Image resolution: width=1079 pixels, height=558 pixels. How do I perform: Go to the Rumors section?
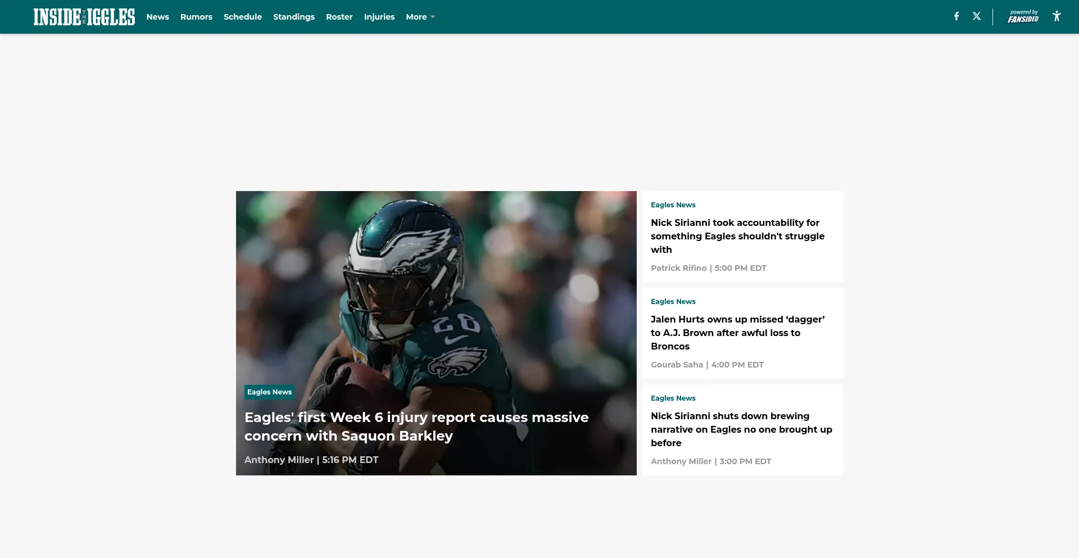click(196, 17)
